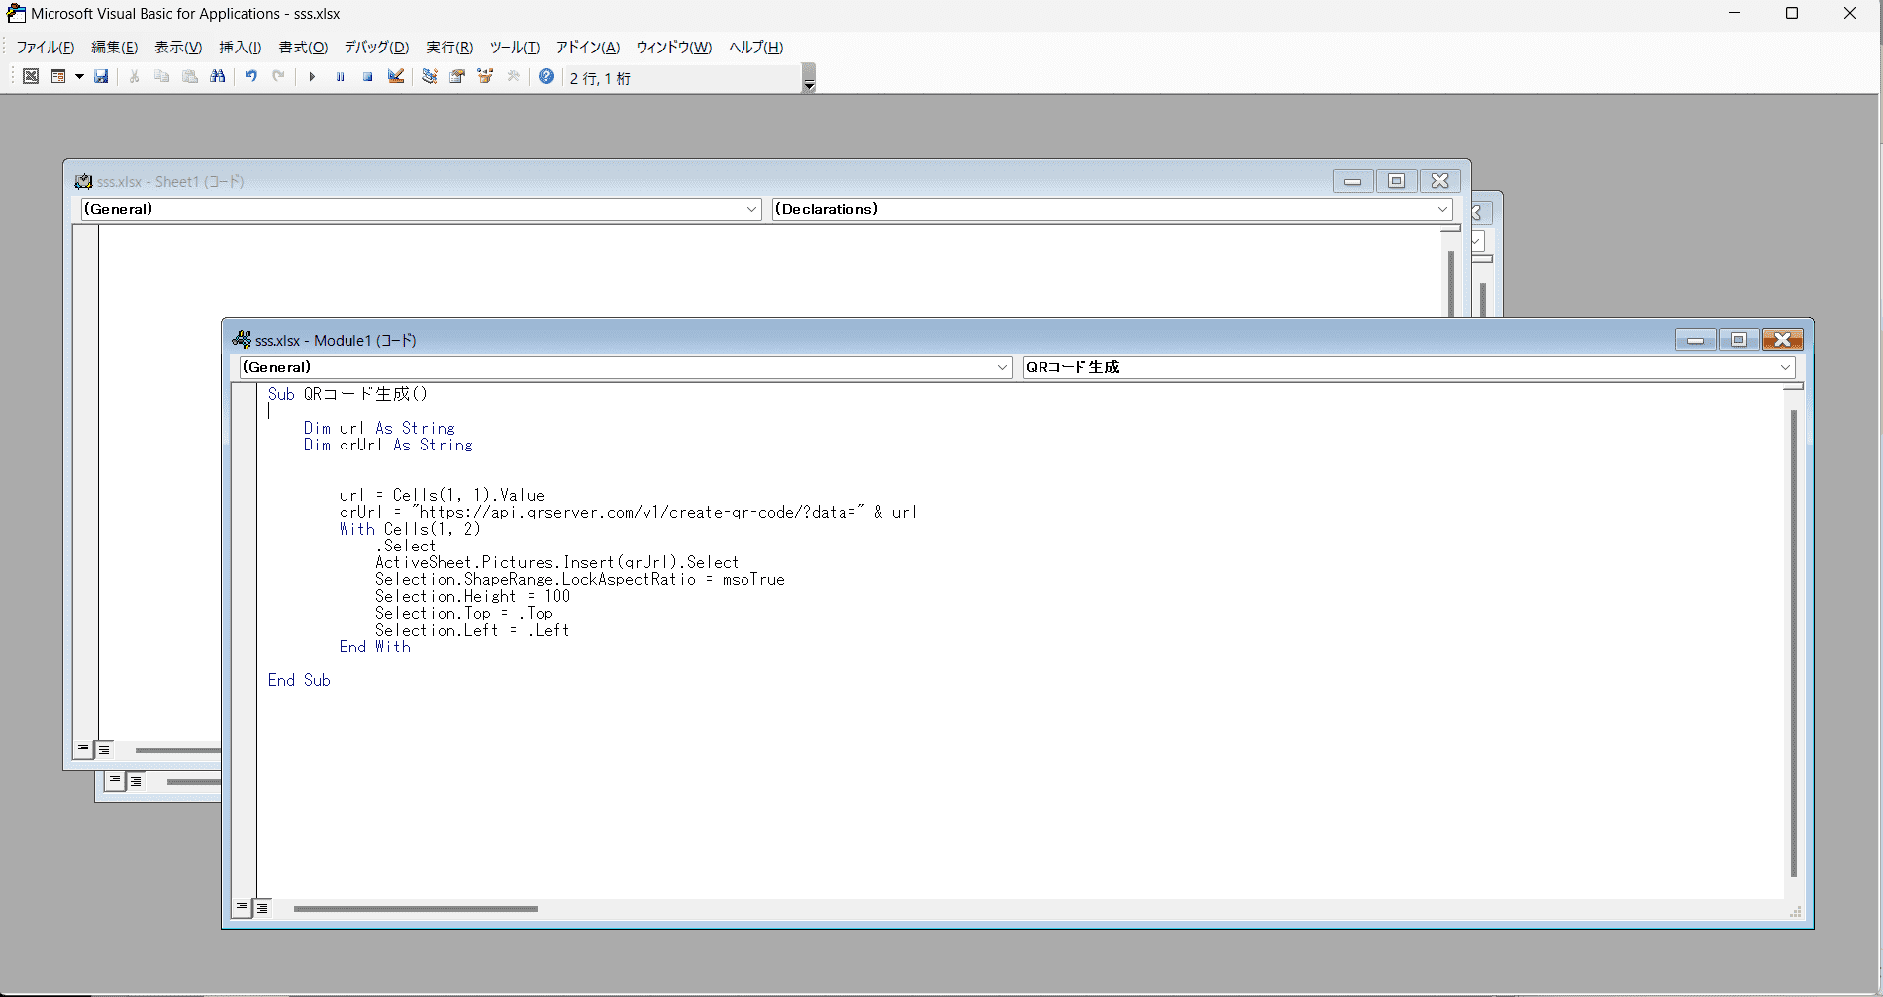Click the View Microsoft Excel icon
This screenshot has width=1883, height=997.
31,77
